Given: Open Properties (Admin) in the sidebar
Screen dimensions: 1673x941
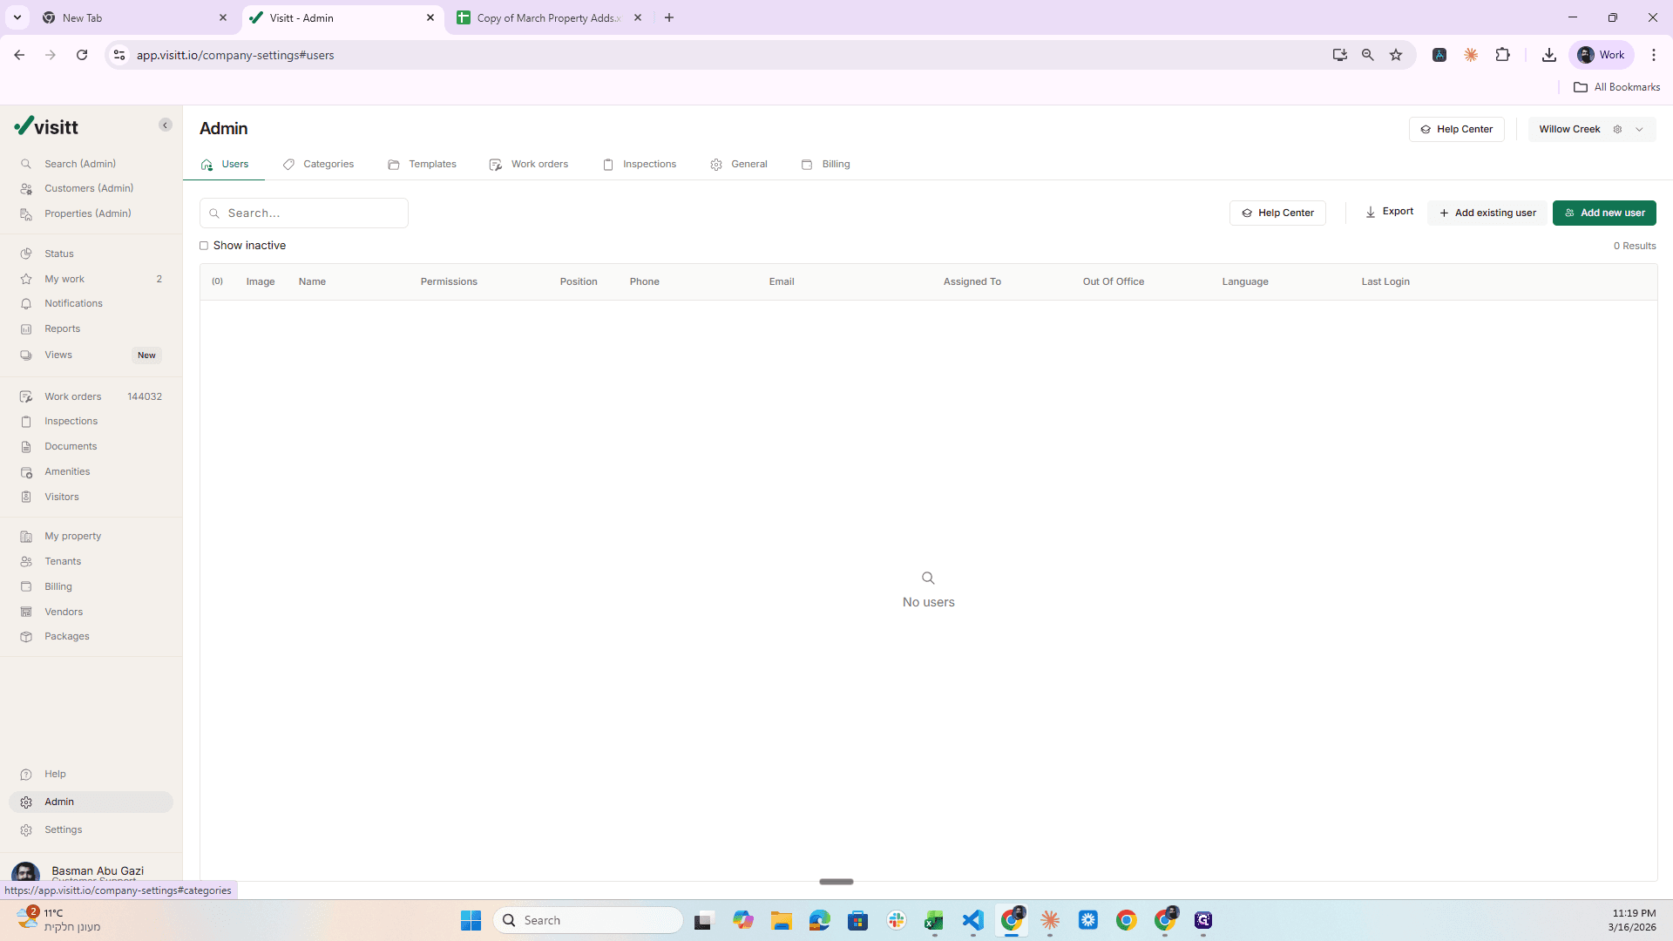Looking at the screenshot, I should point(88,213).
